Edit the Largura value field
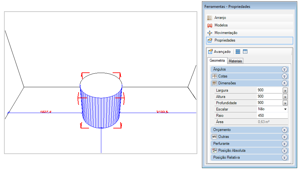The width and height of the screenshot is (301, 170). coord(269,90)
